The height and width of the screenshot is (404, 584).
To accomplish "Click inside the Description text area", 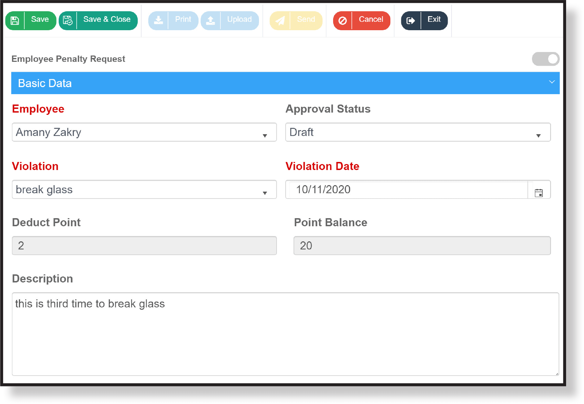I will 285,334.
